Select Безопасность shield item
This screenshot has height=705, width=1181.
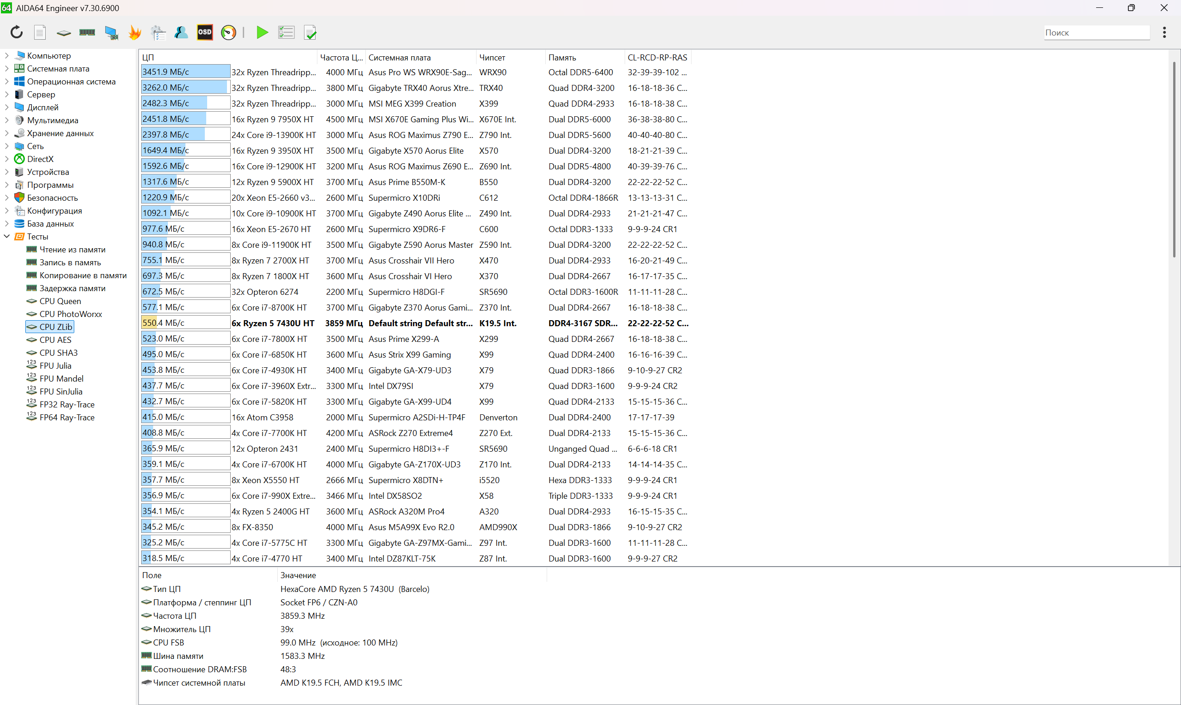pyautogui.click(x=52, y=197)
